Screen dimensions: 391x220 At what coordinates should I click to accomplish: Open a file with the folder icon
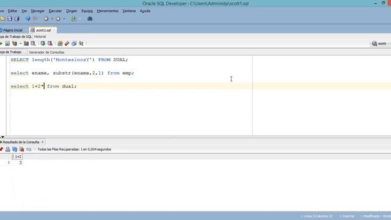tap(2, 19)
